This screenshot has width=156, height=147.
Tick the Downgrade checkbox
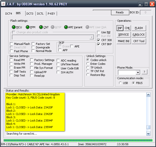point(33,47)
